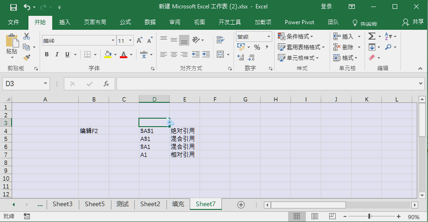This screenshot has width=428, height=222.
Task: Toggle Underline formatting
Action: 67,54
